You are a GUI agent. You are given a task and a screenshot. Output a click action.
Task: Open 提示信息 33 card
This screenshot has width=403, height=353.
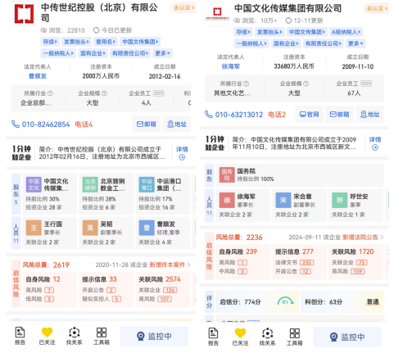(x=106, y=289)
